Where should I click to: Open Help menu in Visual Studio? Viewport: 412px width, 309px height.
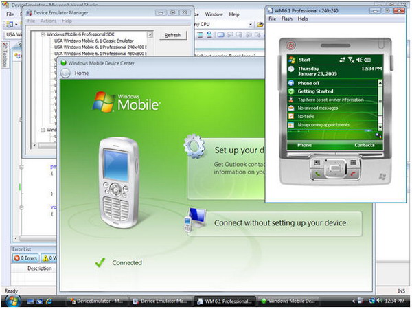234,14
